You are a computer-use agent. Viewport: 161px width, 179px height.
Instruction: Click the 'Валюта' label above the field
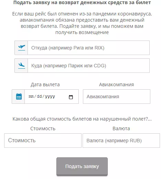(x=121, y=128)
